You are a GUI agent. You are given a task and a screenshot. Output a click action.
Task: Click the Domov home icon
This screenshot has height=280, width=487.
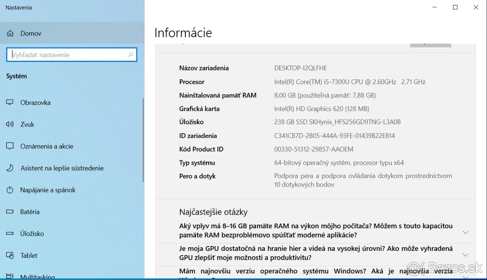pyautogui.click(x=10, y=33)
